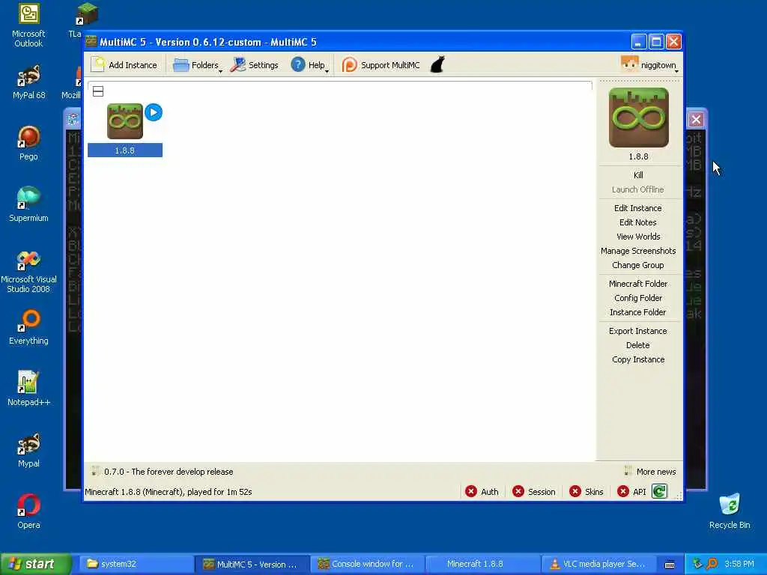The image size is (767, 575).
Task: Select the 1.8.8 instance icon
Action: click(125, 121)
